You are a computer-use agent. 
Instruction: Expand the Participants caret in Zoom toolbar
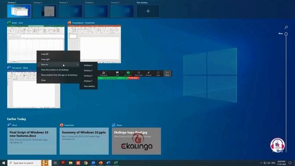[x=110, y=72]
